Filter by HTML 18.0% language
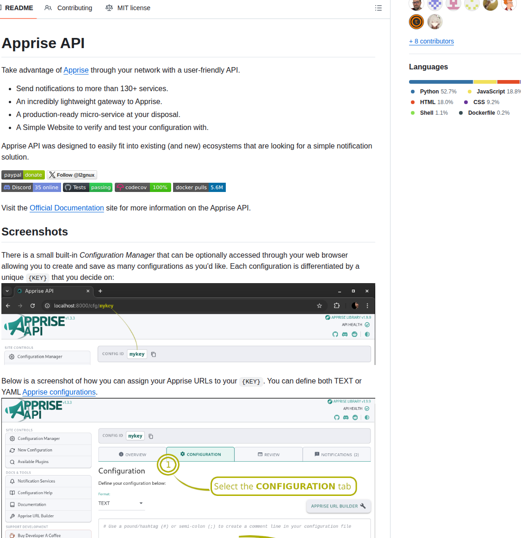 432,102
